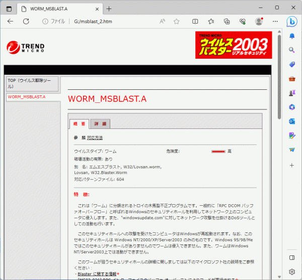Click the Trend Micro logo

[25, 47]
